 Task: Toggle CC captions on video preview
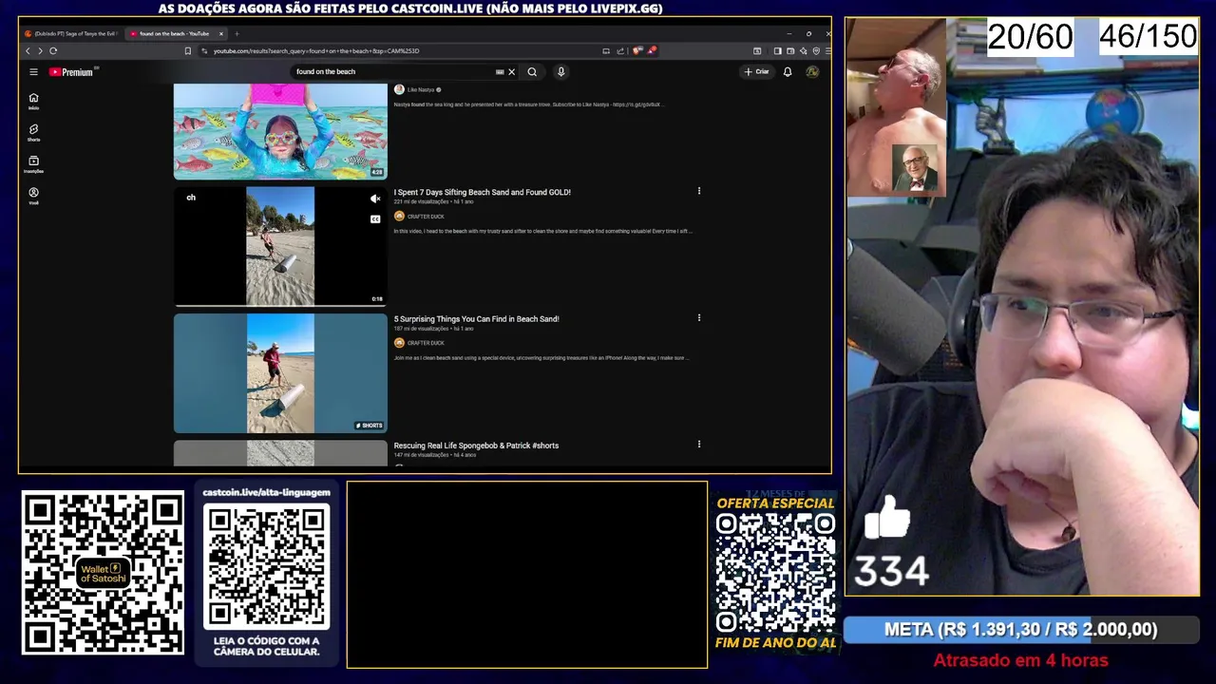tap(375, 218)
